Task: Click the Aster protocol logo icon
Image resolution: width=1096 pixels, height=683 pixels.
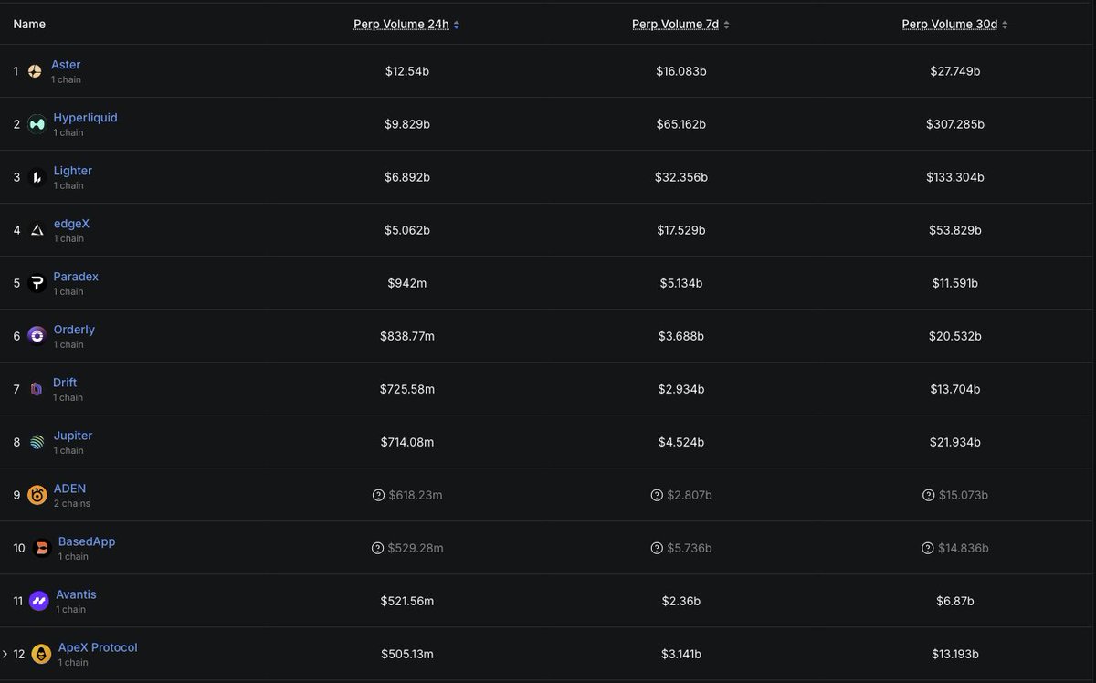Action: tap(35, 71)
